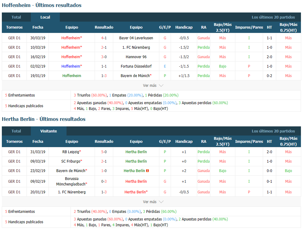The width and height of the screenshot is (304, 229).
Task: Click the date 30/03/19
Action: (x=38, y=38)
